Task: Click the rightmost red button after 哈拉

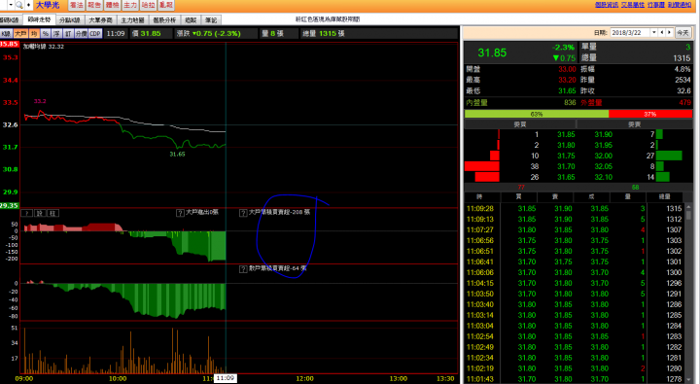Action: click(x=165, y=5)
